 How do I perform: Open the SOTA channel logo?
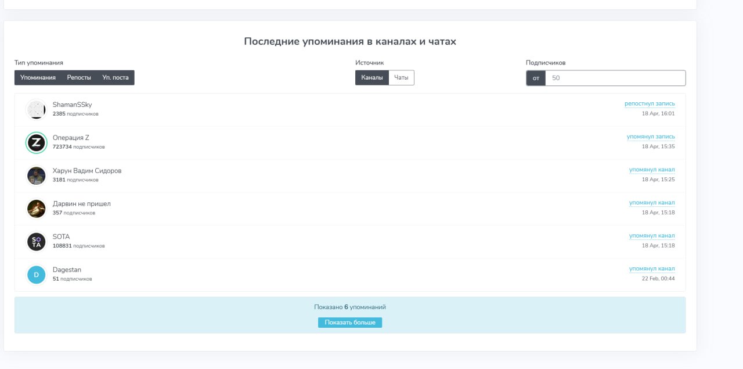pyautogui.click(x=36, y=242)
